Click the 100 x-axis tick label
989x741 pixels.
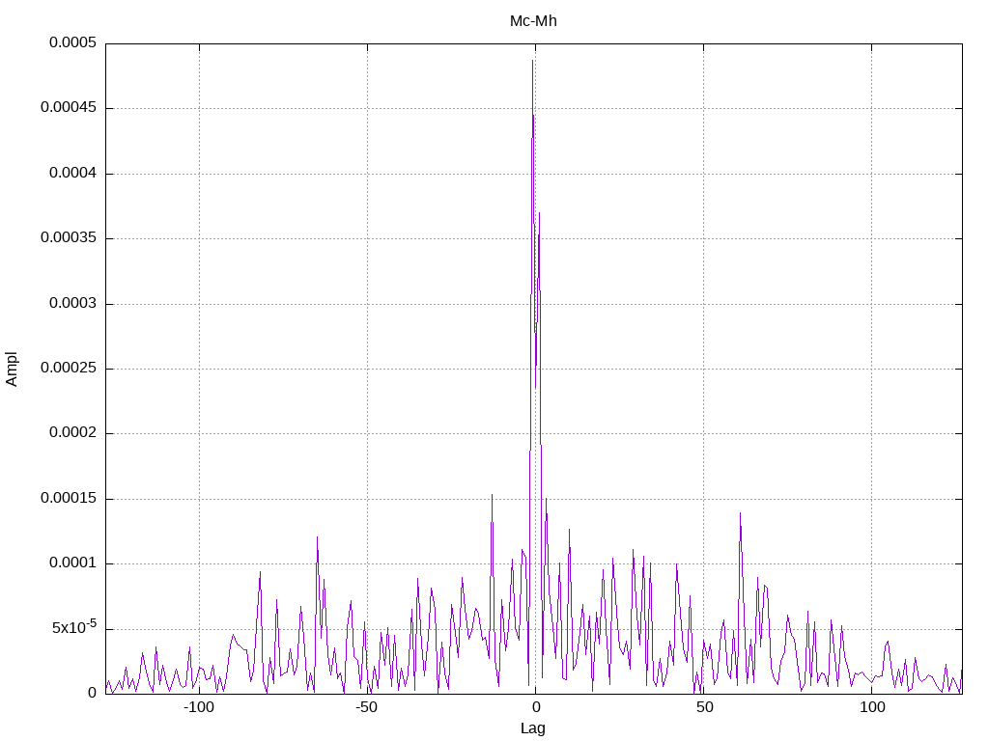point(872,707)
